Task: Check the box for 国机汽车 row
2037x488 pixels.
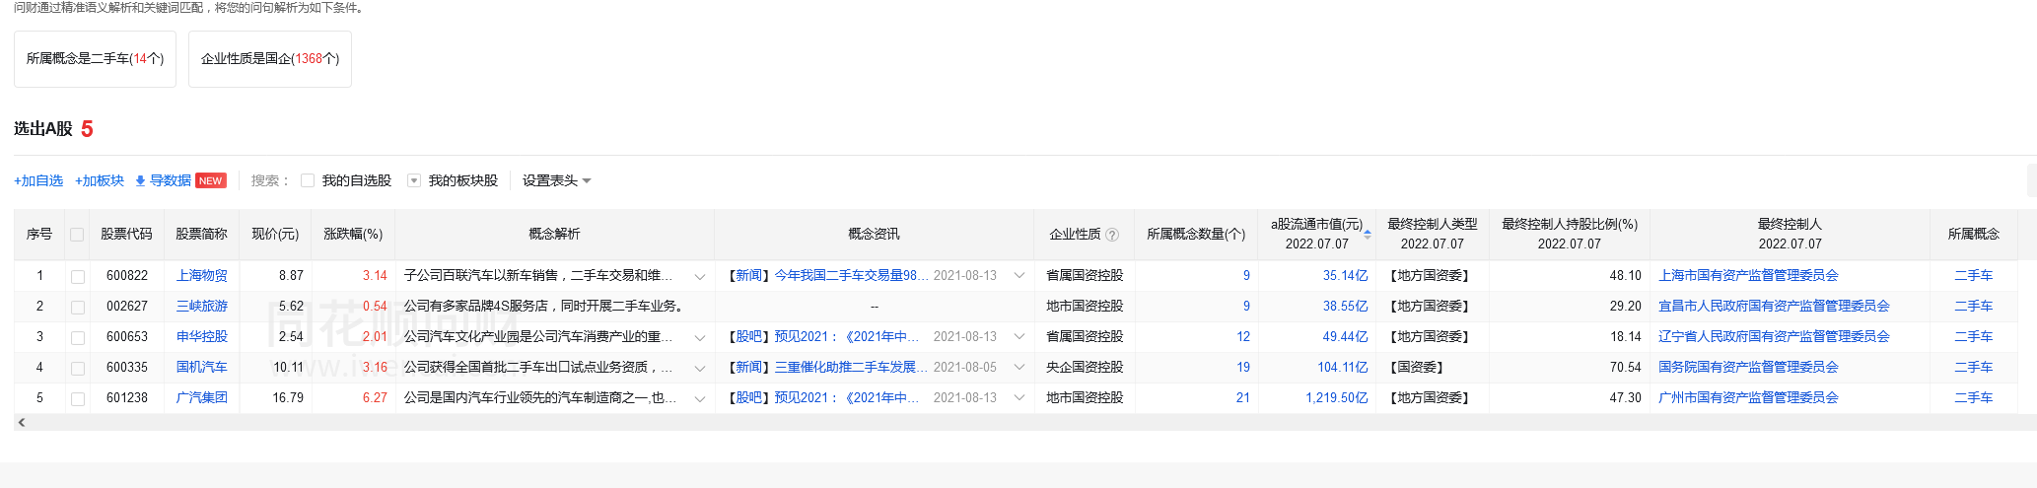Action: (x=78, y=369)
